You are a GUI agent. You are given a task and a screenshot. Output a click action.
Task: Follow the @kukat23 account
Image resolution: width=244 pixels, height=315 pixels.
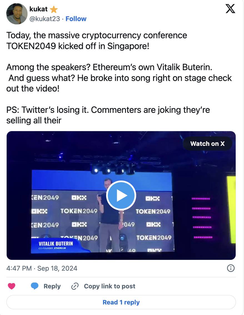[x=76, y=19]
